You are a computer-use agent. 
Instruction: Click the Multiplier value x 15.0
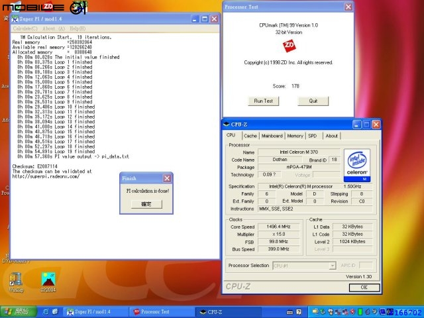(278, 234)
